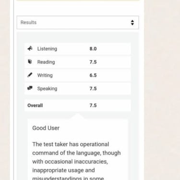
Task: Click the Results dropdown up-down arrows
Action: coord(132,23)
